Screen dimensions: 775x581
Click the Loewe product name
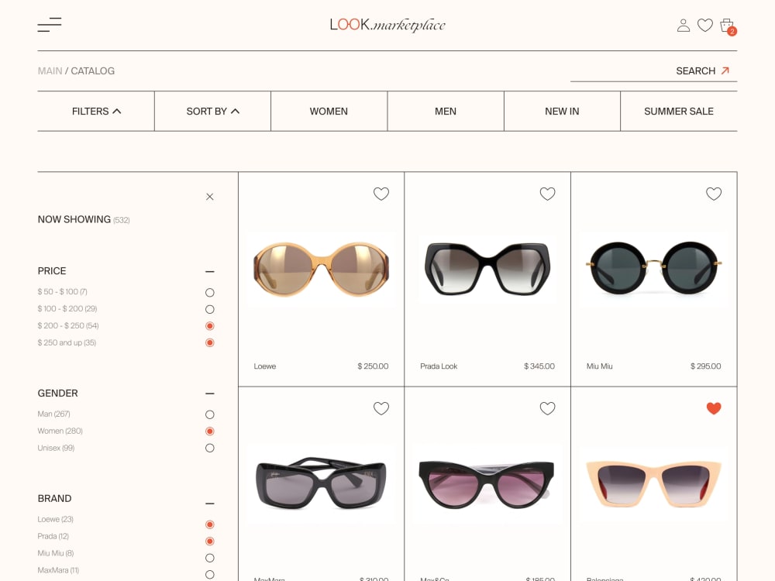[265, 366]
